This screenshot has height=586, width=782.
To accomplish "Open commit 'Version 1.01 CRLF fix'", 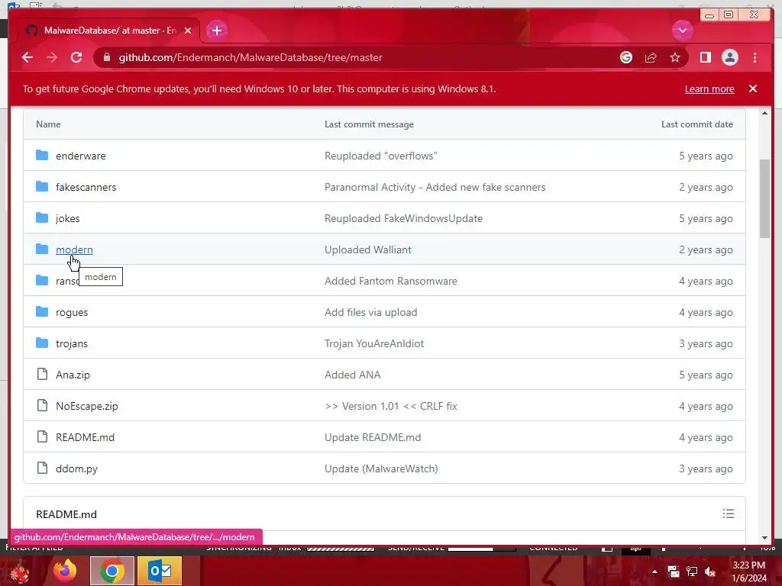I will pyautogui.click(x=390, y=406).
